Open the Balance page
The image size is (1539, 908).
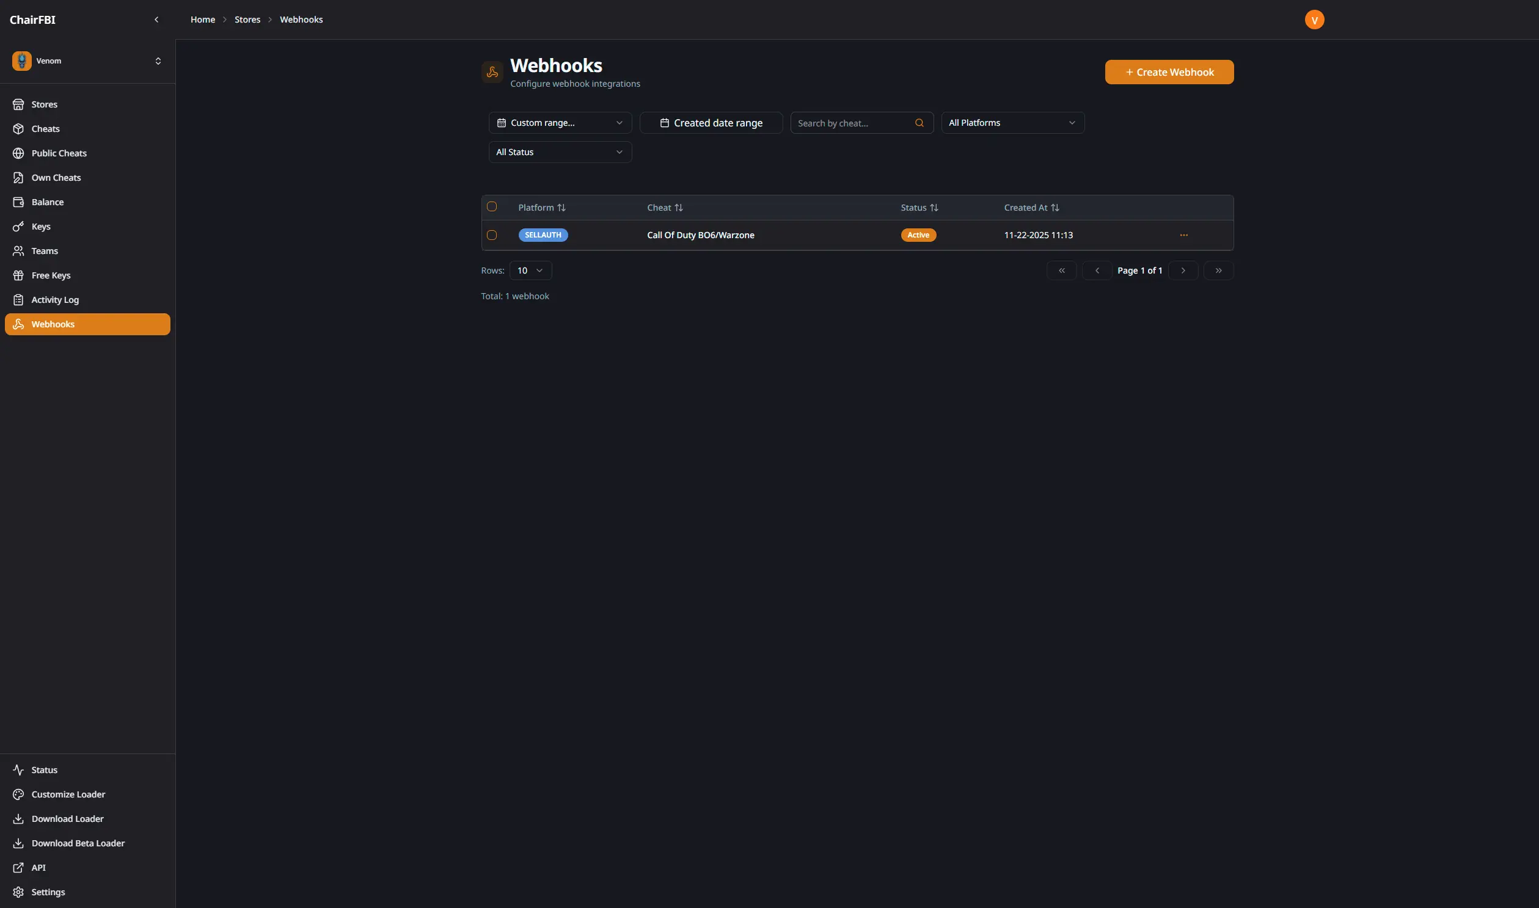47,202
